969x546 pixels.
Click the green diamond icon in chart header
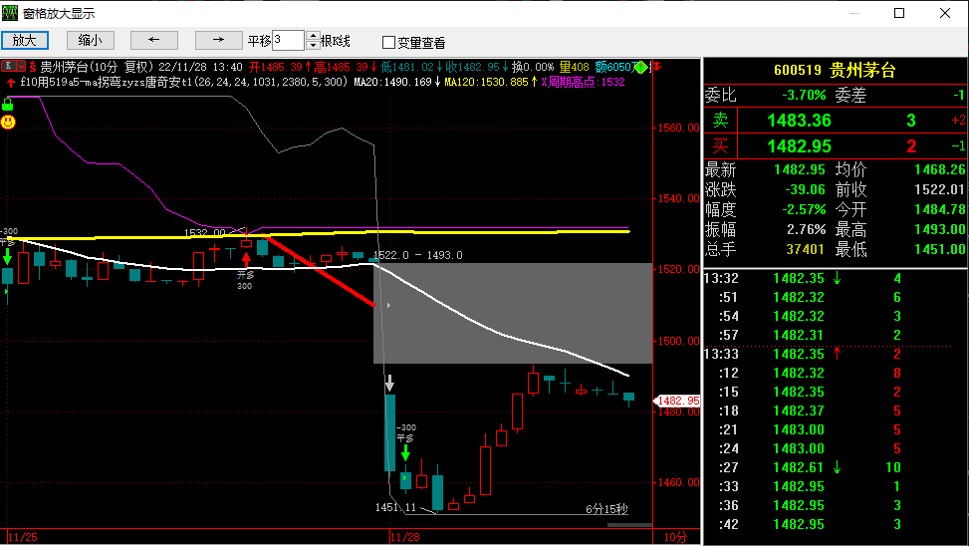coord(641,67)
